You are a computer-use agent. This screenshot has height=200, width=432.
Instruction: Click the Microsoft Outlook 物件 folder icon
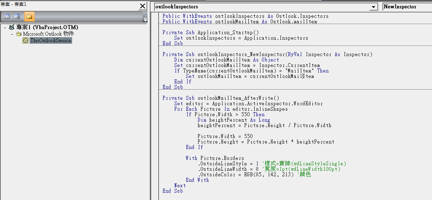(19, 34)
